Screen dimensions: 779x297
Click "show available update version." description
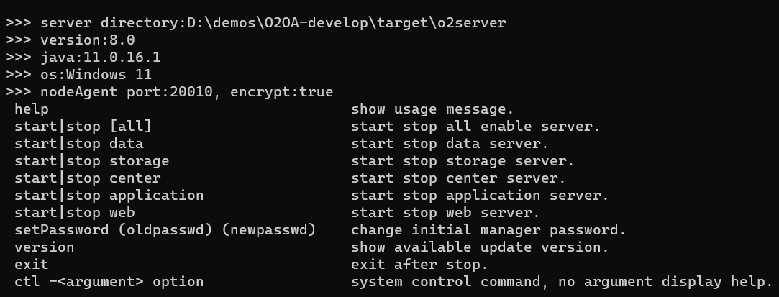480,247
